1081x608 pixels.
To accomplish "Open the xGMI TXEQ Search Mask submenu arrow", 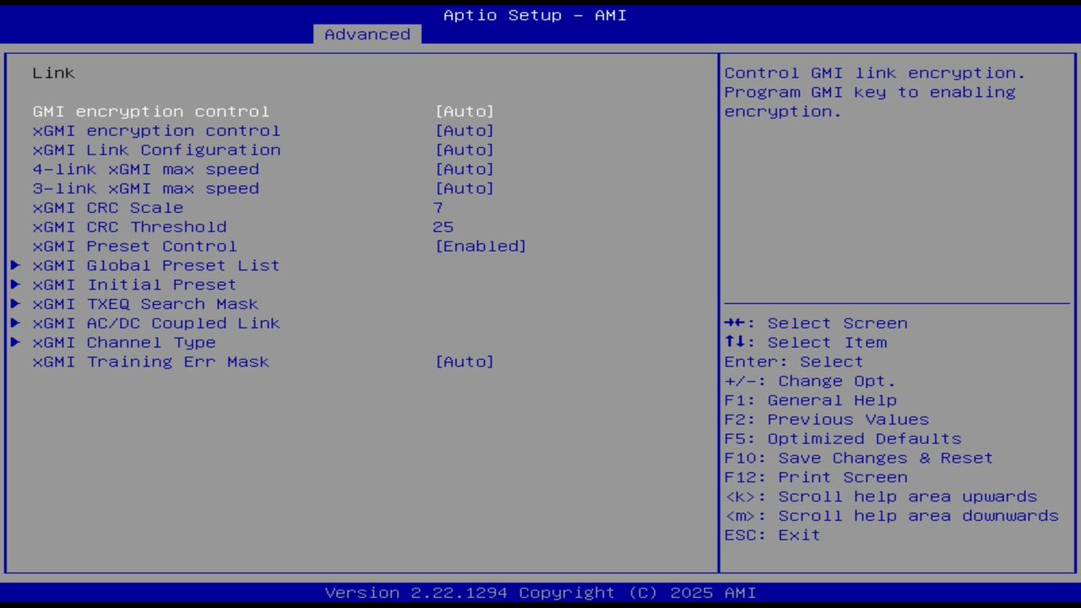I will [x=15, y=304].
